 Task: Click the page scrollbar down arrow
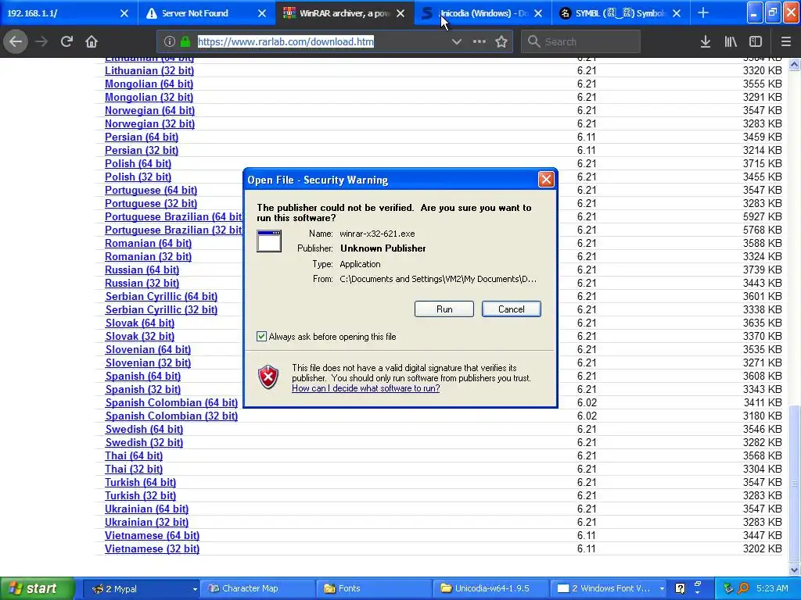795,570
